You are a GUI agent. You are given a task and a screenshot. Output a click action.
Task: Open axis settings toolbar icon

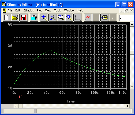78,18
